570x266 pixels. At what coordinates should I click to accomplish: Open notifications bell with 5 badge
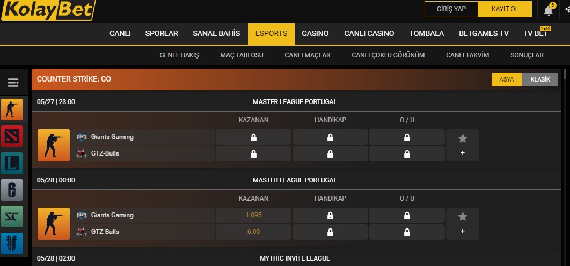click(548, 10)
